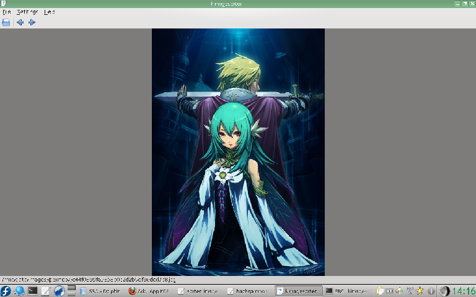
Task: Go to the previous image with the back arrow
Action: pos(20,22)
